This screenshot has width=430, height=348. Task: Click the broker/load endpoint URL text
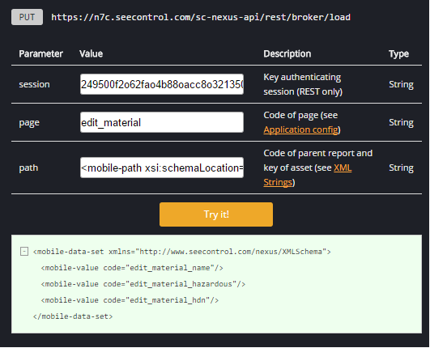coord(201,17)
